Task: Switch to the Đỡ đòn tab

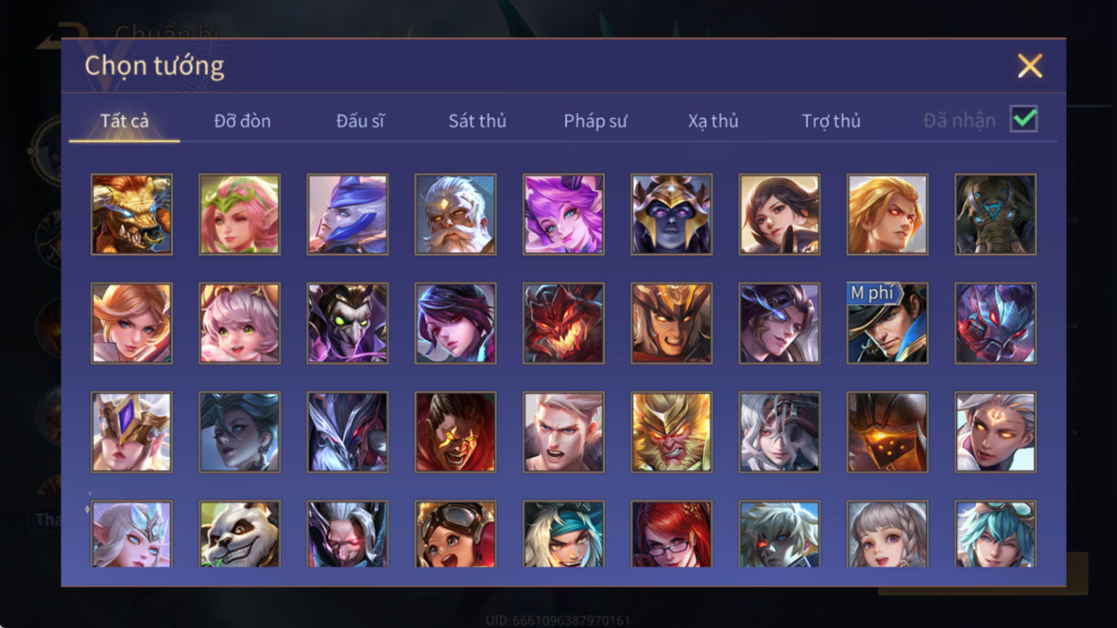Action: click(x=242, y=121)
